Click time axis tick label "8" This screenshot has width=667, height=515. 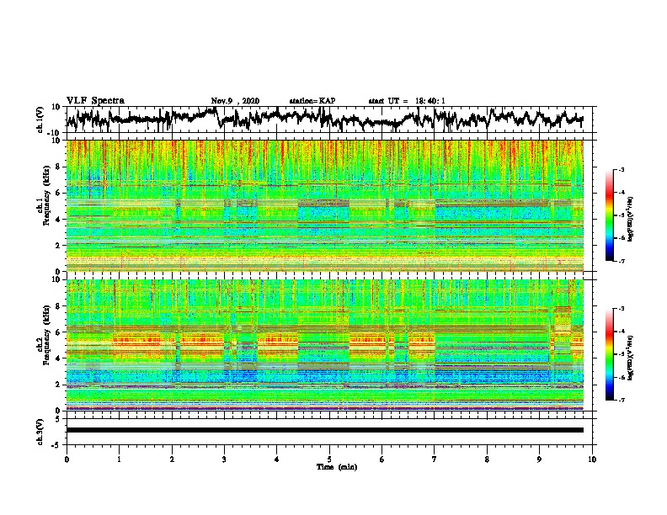487,459
